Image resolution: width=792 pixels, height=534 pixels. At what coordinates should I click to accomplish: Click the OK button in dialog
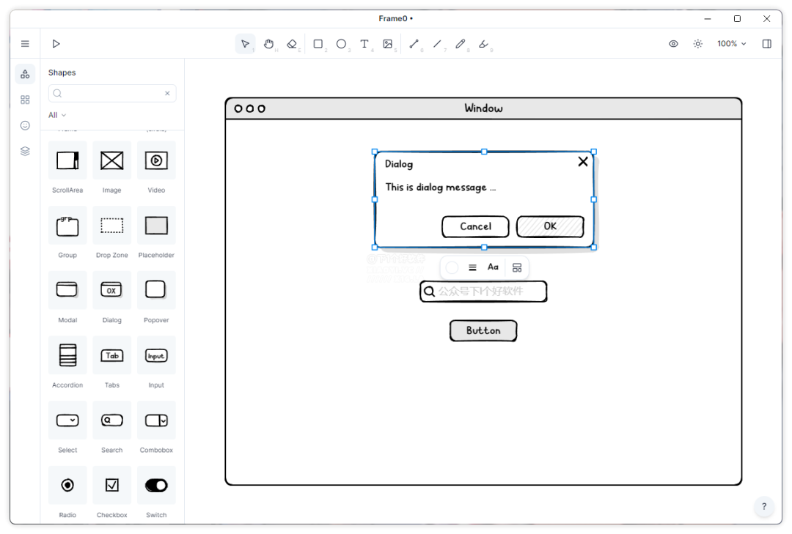(x=550, y=226)
